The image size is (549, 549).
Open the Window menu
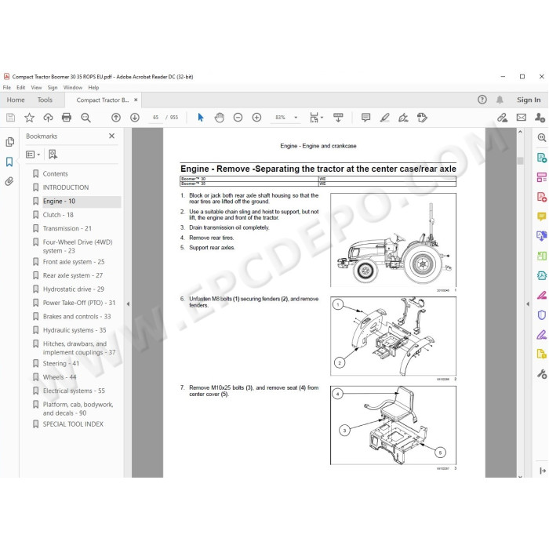[73, 88]
